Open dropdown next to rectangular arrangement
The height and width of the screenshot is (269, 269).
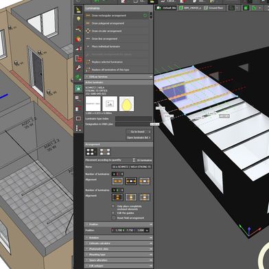(151, 16)
